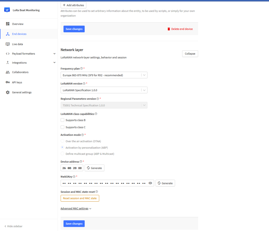This screenshot has height=231, width=269.
Task: Open the LoRaWAN version dropdown
Action: [104, 90]
